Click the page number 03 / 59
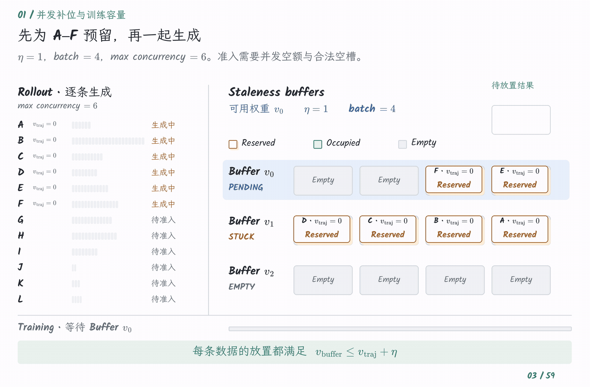Viewport: 590px width, 387px height. 541,376
